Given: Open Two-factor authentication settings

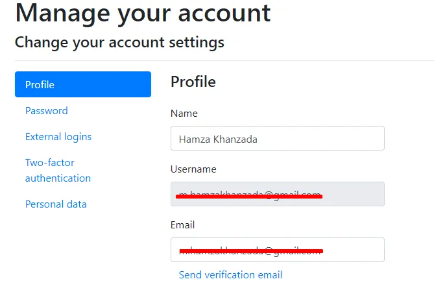Looking at the screenshot, I should click(x=58, y=170).
